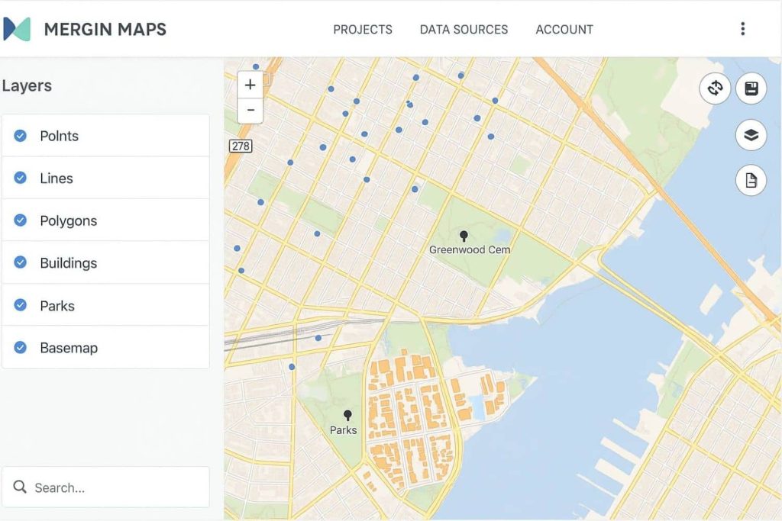Select the Parks layer name in list
Screen dimensions: 782x521
tap(57, 306)
